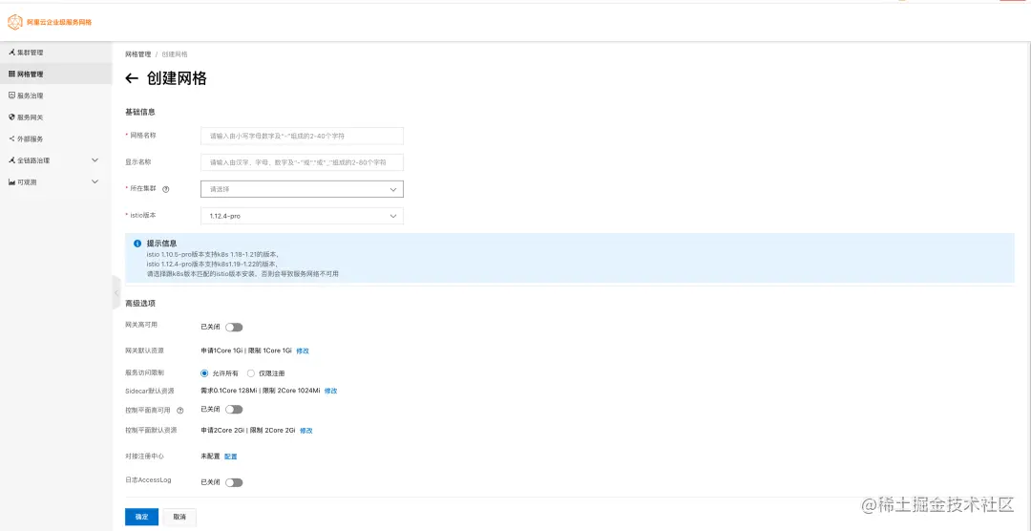Click the 未配置 status text

(210, 456)
